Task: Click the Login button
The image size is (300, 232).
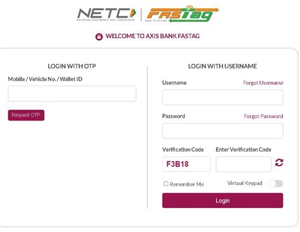Action: (223, 200)
